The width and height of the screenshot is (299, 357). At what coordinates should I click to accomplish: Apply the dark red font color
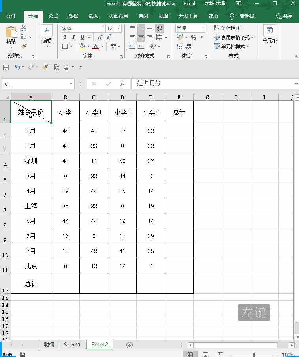point(96,46)
